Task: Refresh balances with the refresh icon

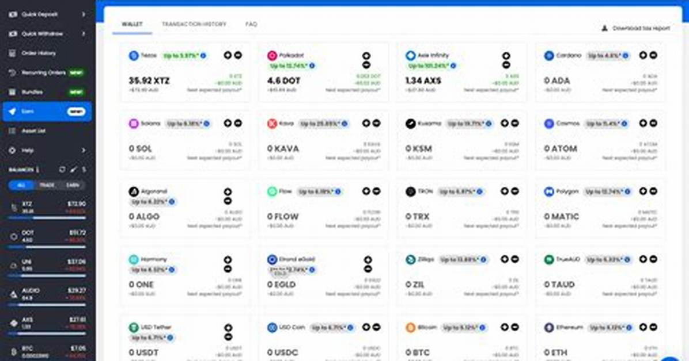Action: [62, 170]
